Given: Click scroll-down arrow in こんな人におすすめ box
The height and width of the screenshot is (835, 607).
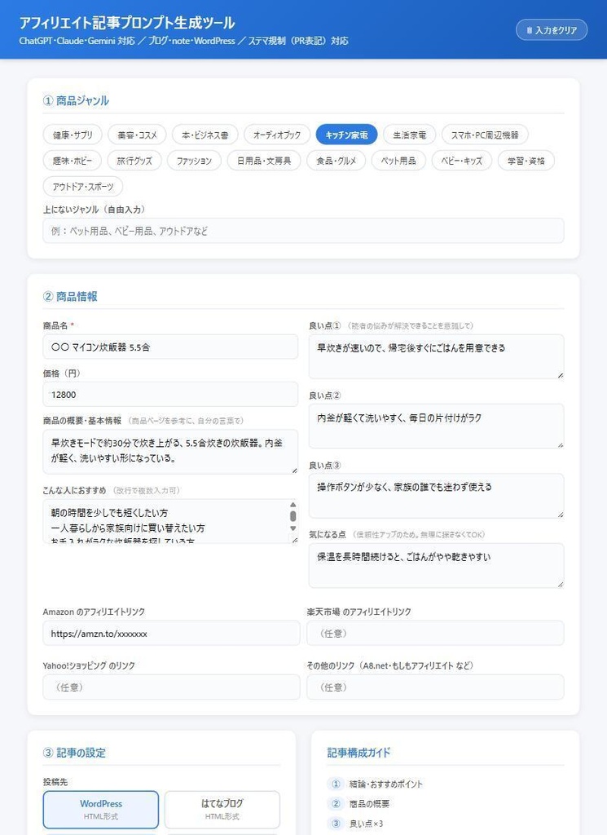Looking at the screenshot, I should click(x=293, y=528).
